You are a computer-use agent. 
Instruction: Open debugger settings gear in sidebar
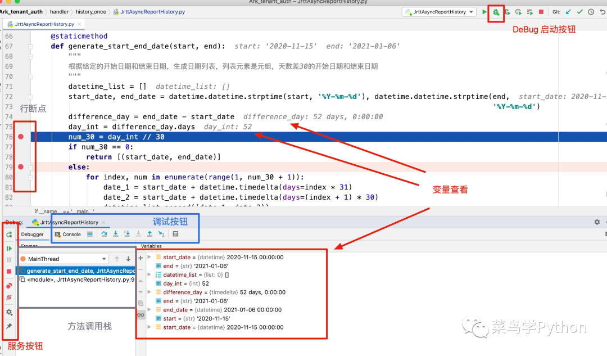click(x=10, y=312)
